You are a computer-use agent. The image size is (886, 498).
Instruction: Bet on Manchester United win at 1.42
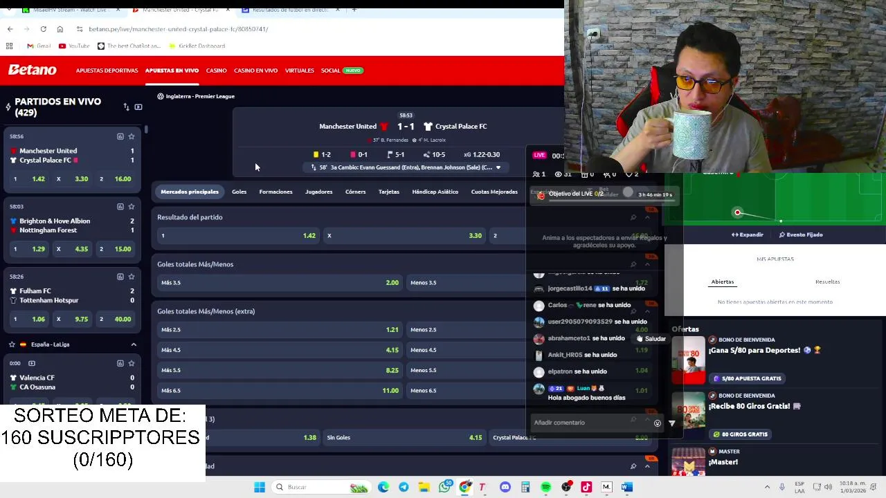click(238, 236)
